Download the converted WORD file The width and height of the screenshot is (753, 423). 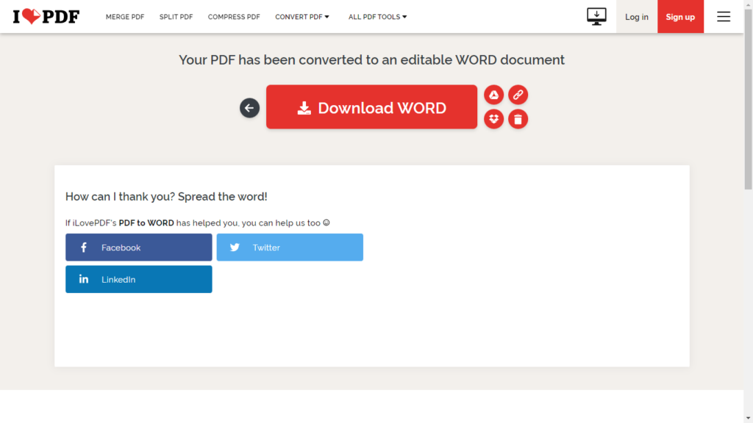[x=371, y=107]
